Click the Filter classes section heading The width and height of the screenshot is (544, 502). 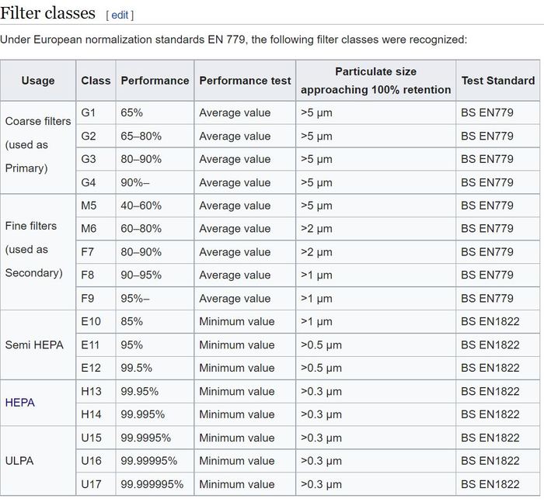click(47, 13)
